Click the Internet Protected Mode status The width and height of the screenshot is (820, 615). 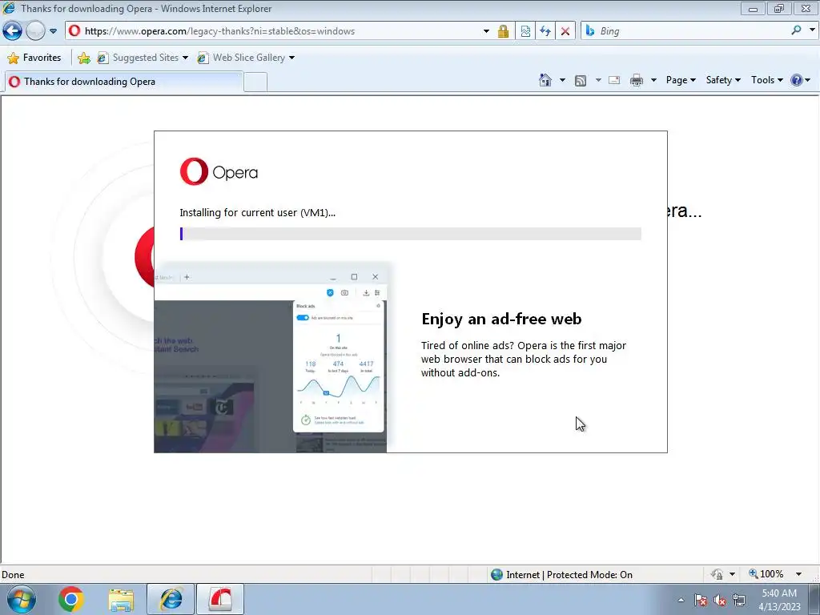coord(569,575)
